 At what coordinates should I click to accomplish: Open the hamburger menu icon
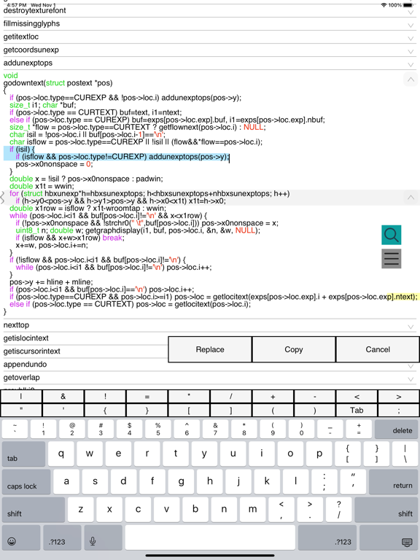(x=391, y=259)
